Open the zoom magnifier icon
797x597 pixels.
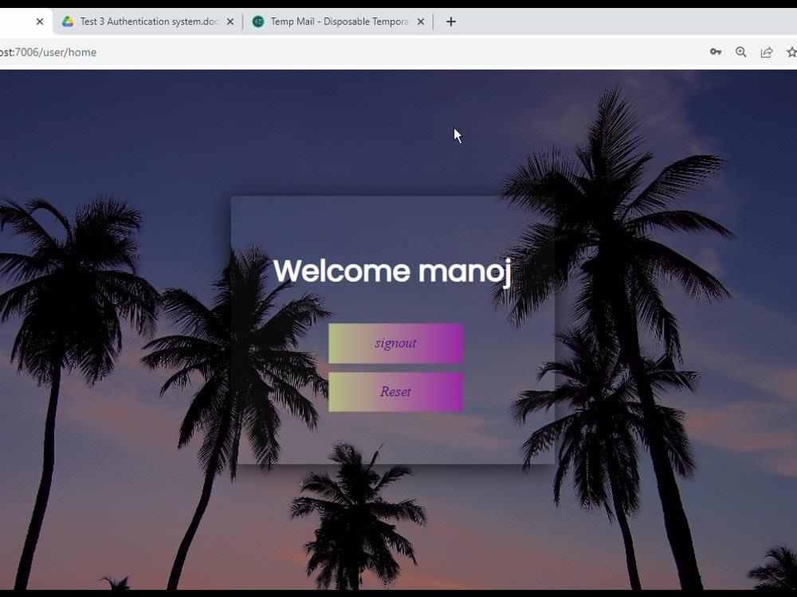click(741, 52)
